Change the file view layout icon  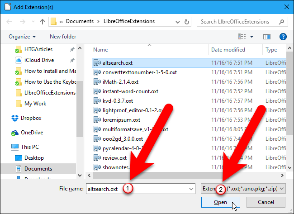point(242,37)
